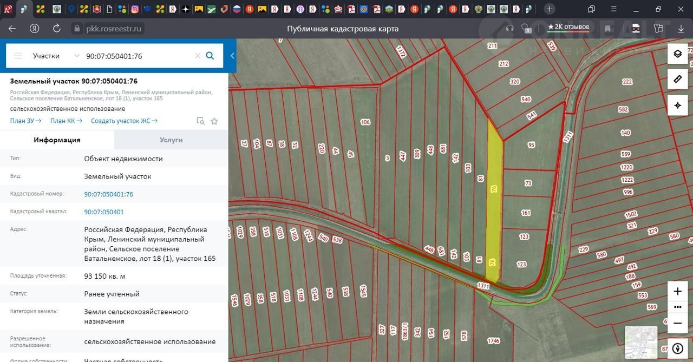Screen dimensions: 693x362
Task: Expand the Участки search type dropdown
Action: pos(76,56)
